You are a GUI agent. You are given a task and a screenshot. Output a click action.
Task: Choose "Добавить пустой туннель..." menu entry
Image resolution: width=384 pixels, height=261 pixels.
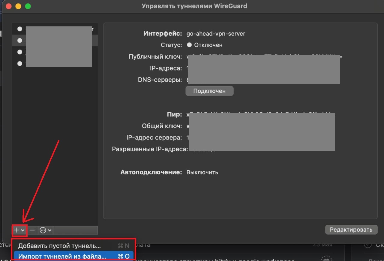coord(59,246)
